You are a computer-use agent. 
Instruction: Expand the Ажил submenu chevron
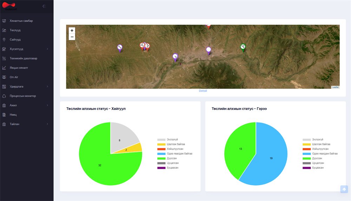tap(47, 106)
